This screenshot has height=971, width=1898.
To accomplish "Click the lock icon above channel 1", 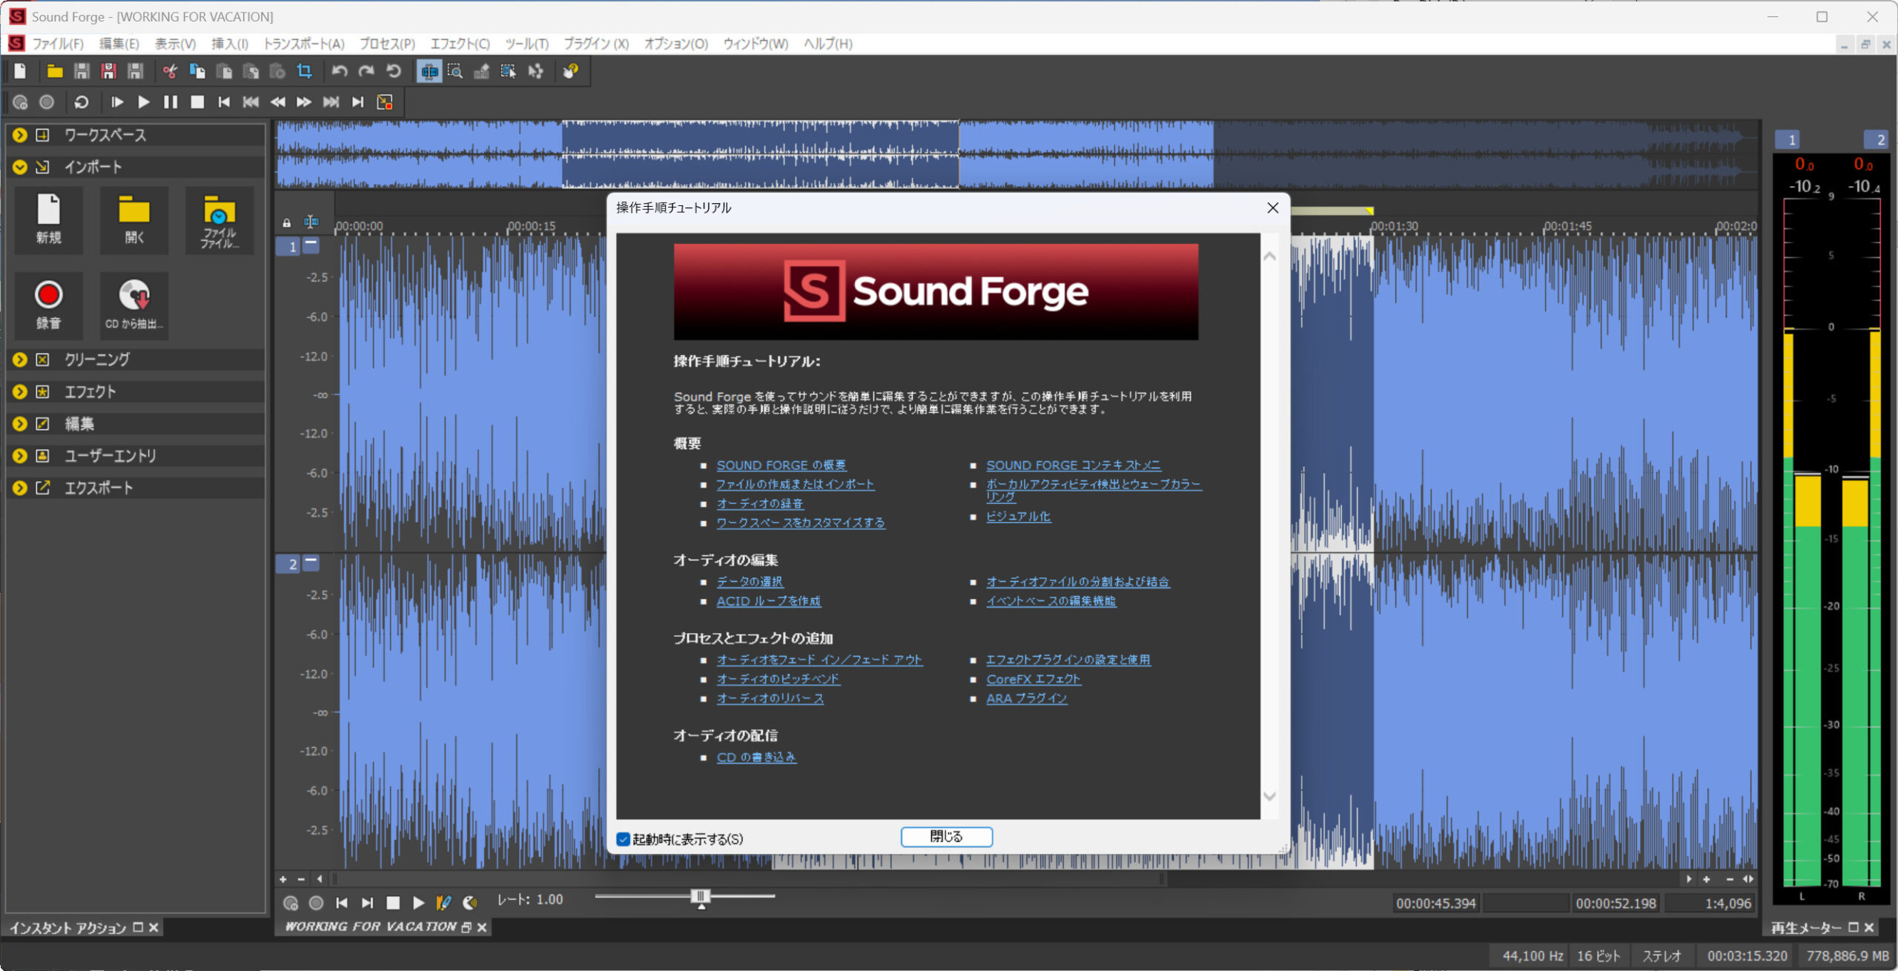I will [x=286, y=222].
